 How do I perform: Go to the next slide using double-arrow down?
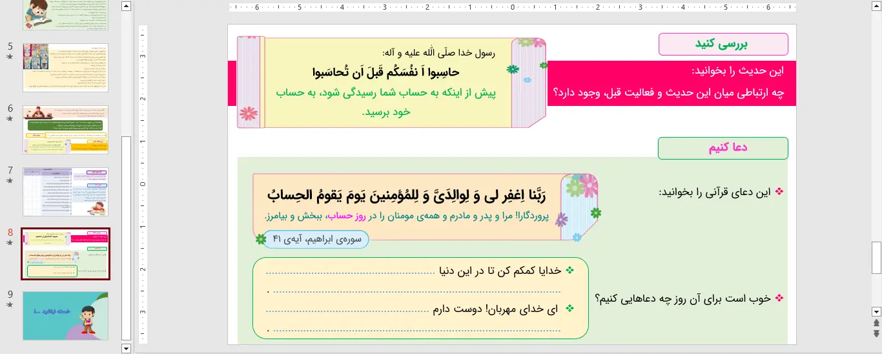click(876, 333)
